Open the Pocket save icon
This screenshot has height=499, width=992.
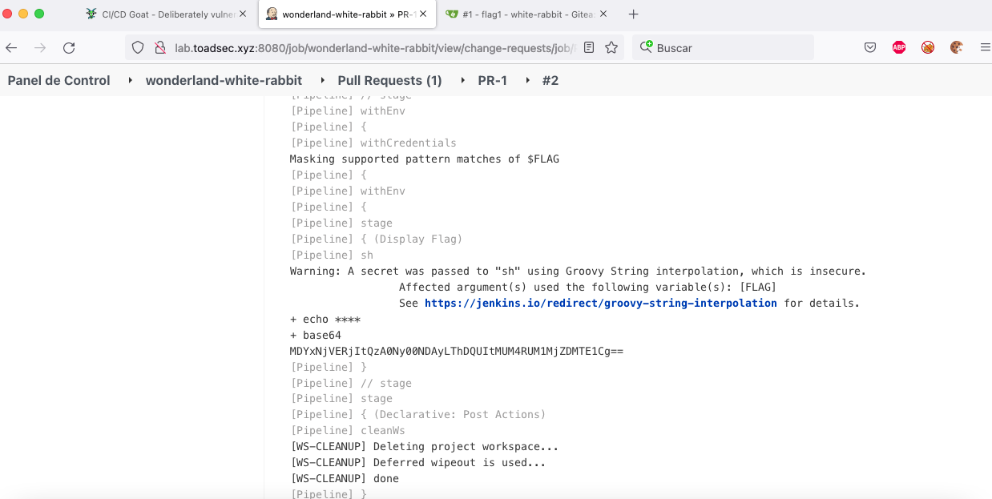[870, 48]
